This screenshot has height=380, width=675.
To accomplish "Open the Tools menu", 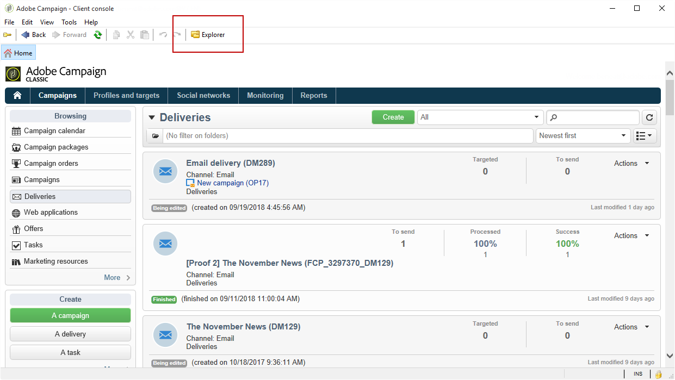I will (69, 22).
